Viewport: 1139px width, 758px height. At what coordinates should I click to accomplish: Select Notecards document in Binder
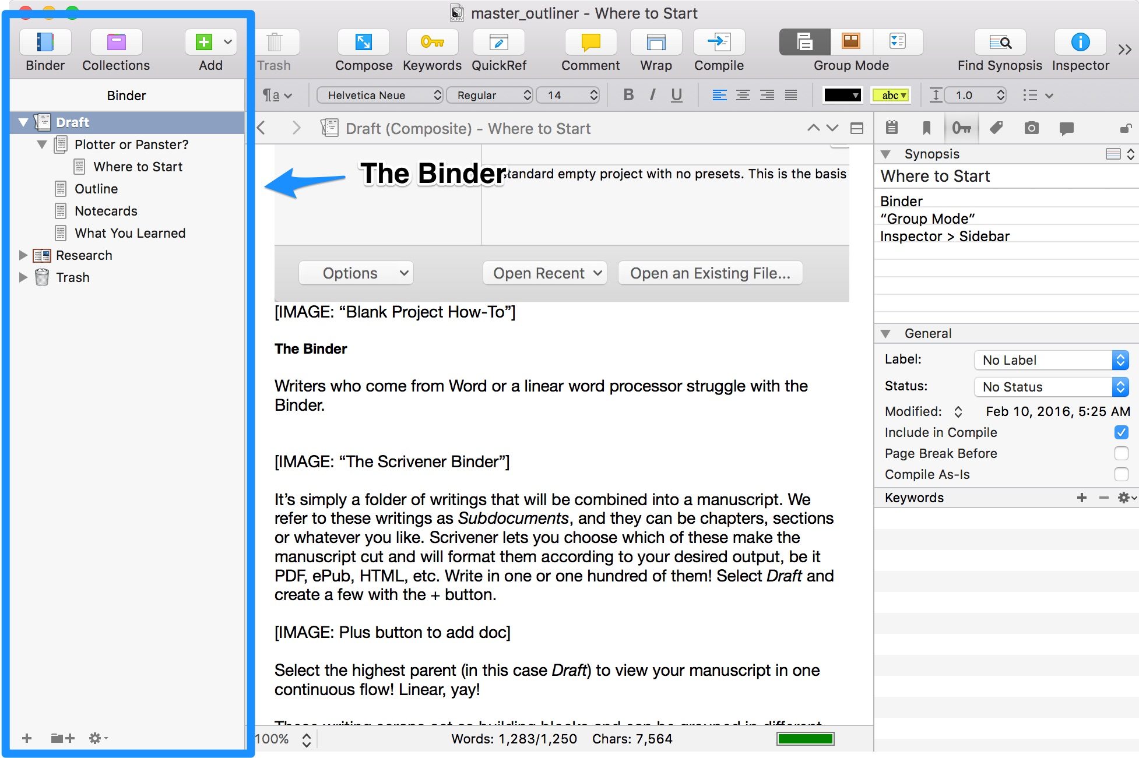point(106,211)
